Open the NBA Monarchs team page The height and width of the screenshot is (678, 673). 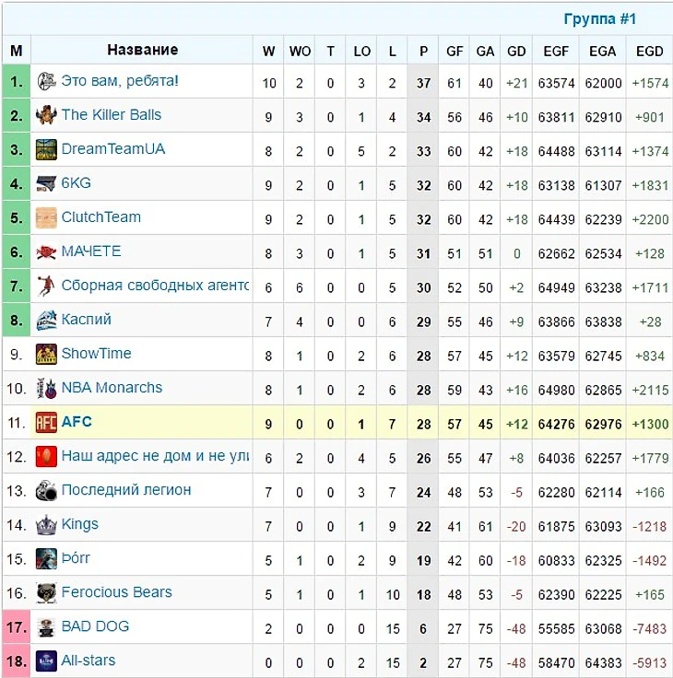point(112,388)
